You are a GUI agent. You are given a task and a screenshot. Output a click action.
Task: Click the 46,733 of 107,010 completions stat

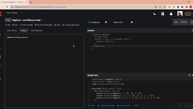pos(43,25)
